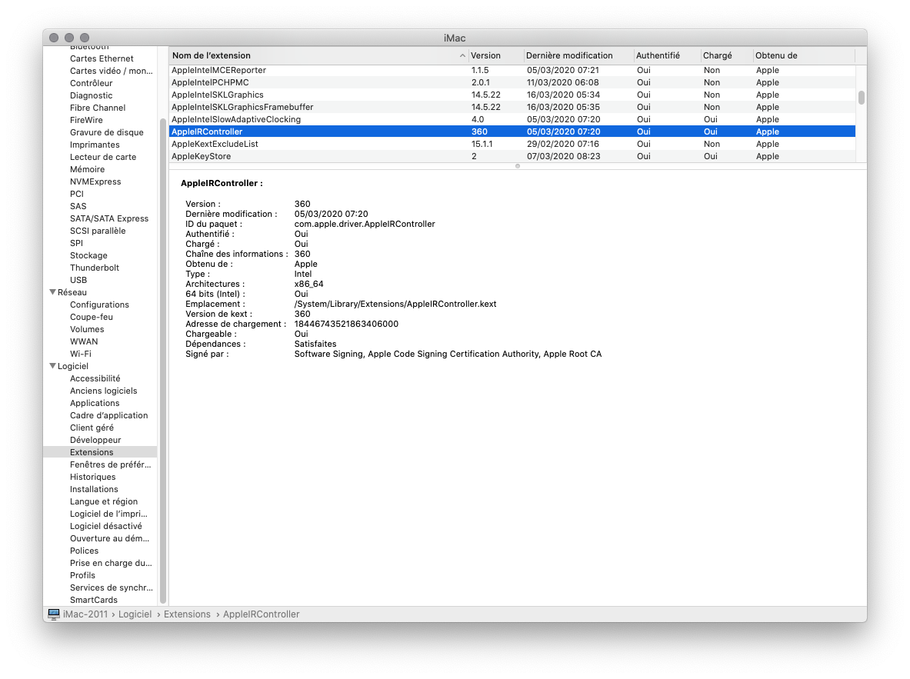Image resolution: width=910 pixels, height=679 pixels.
Task: Select NVMExpress in sidebar
Action: [x=95, y=181]
